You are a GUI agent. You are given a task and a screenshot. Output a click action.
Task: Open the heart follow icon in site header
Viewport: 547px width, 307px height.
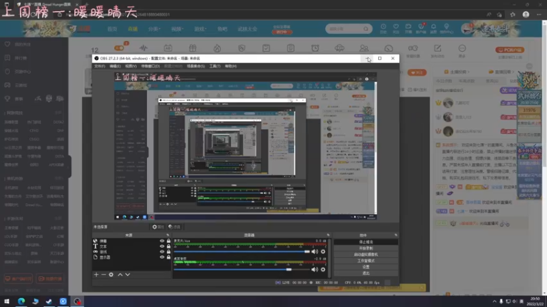[x=396, y=27]
